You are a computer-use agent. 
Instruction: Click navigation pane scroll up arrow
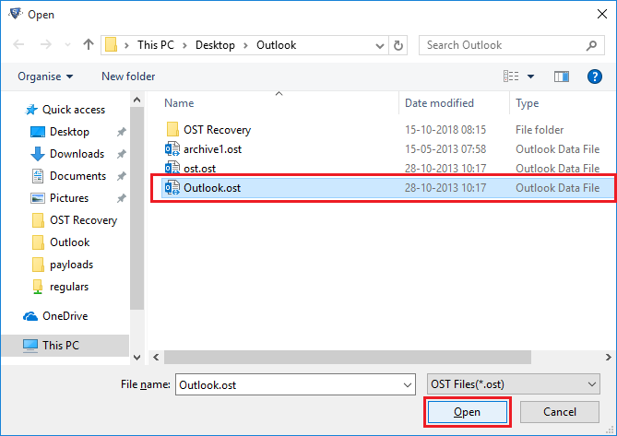tap(136, 100)
